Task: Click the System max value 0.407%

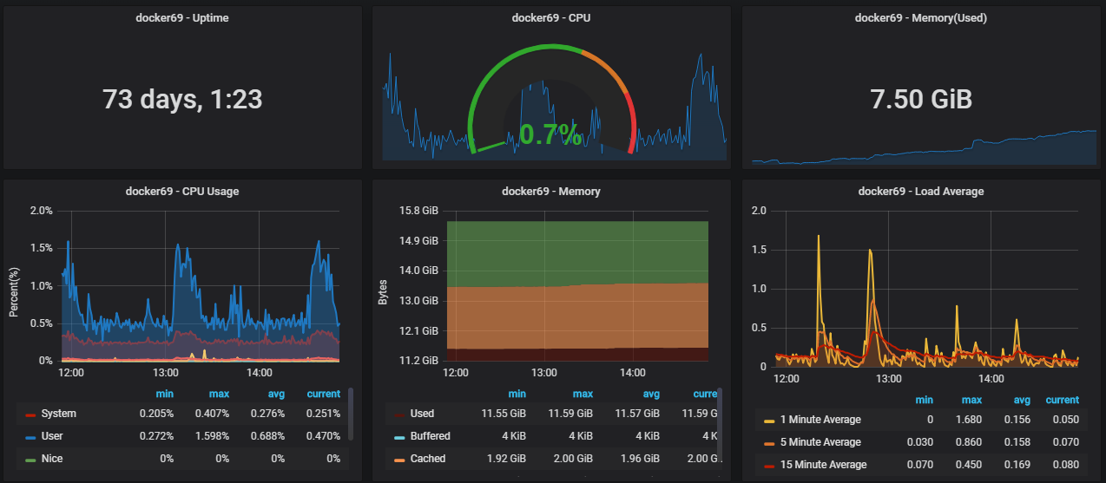Action: (214, 414)
